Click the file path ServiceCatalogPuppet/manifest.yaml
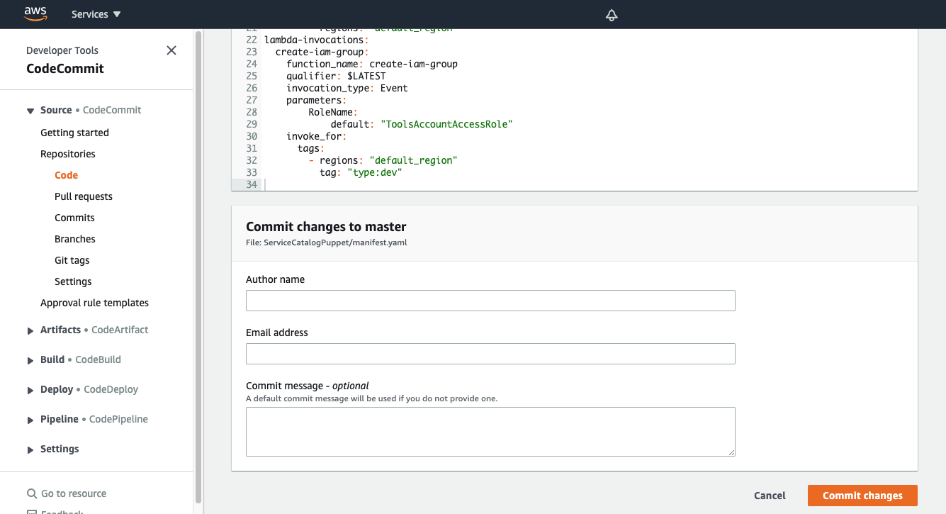This screenshot has height=514, width=946. point(335,242)
